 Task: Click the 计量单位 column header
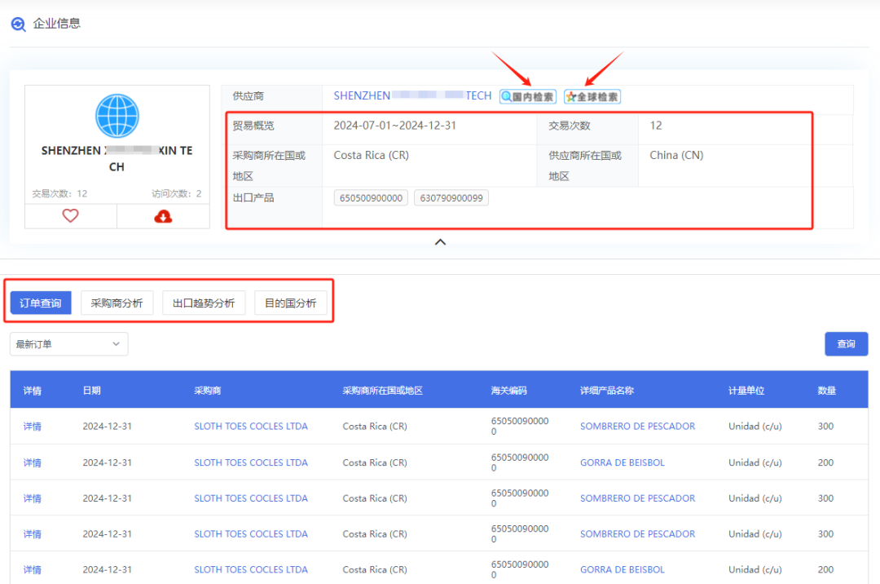(746, 390)
